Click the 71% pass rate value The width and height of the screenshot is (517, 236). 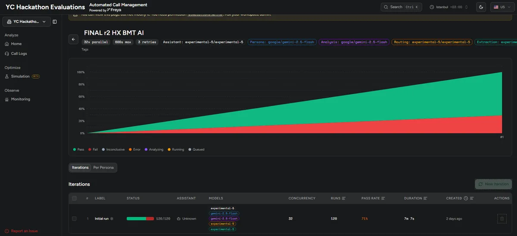364,219
